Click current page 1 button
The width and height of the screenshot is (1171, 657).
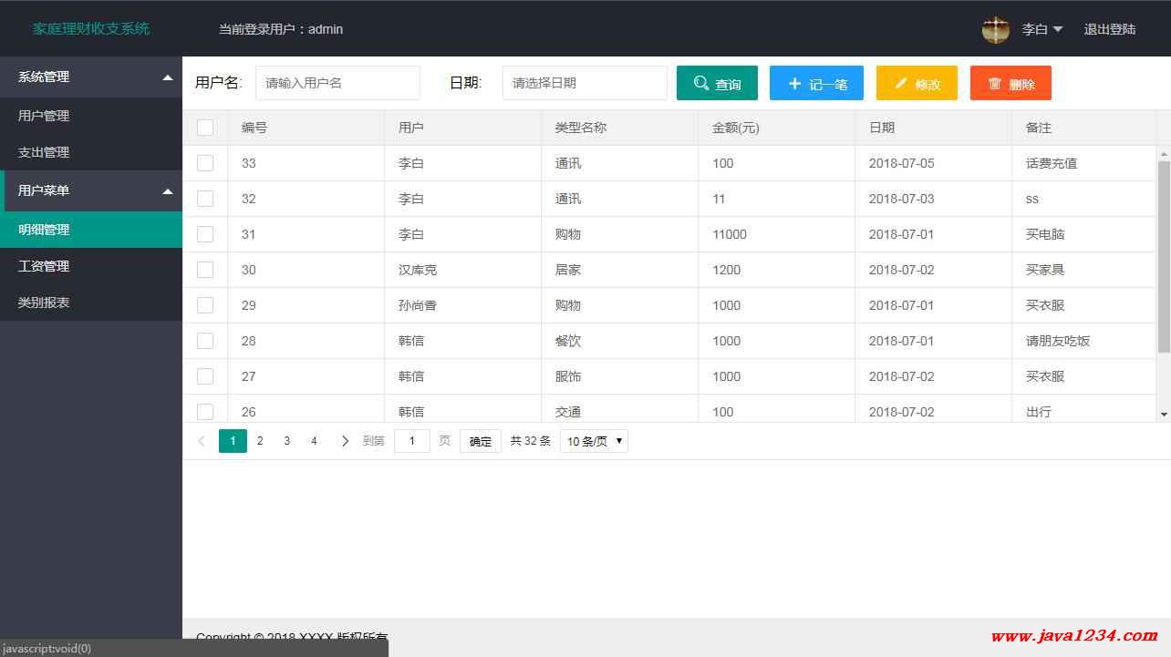pyautogui.click(x=233, y=441)
